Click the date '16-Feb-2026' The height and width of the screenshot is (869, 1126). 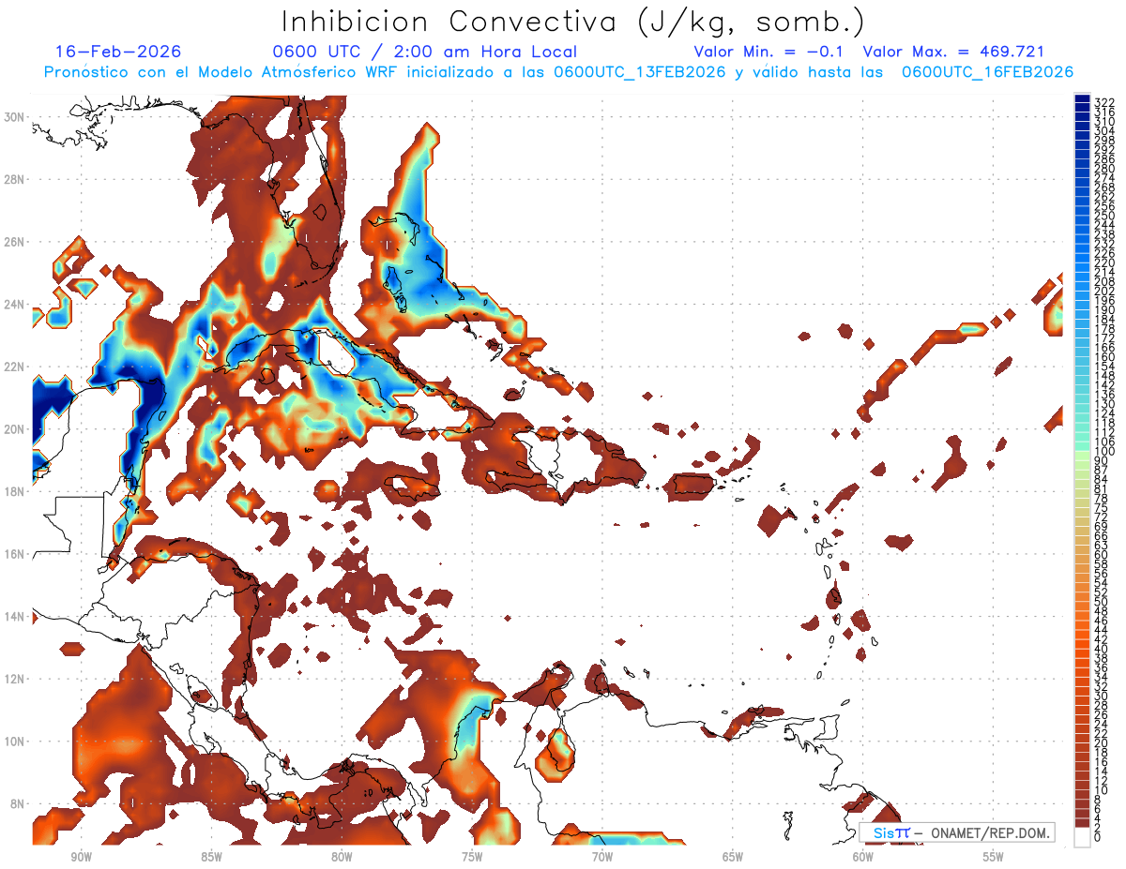[x=118, y=52]
